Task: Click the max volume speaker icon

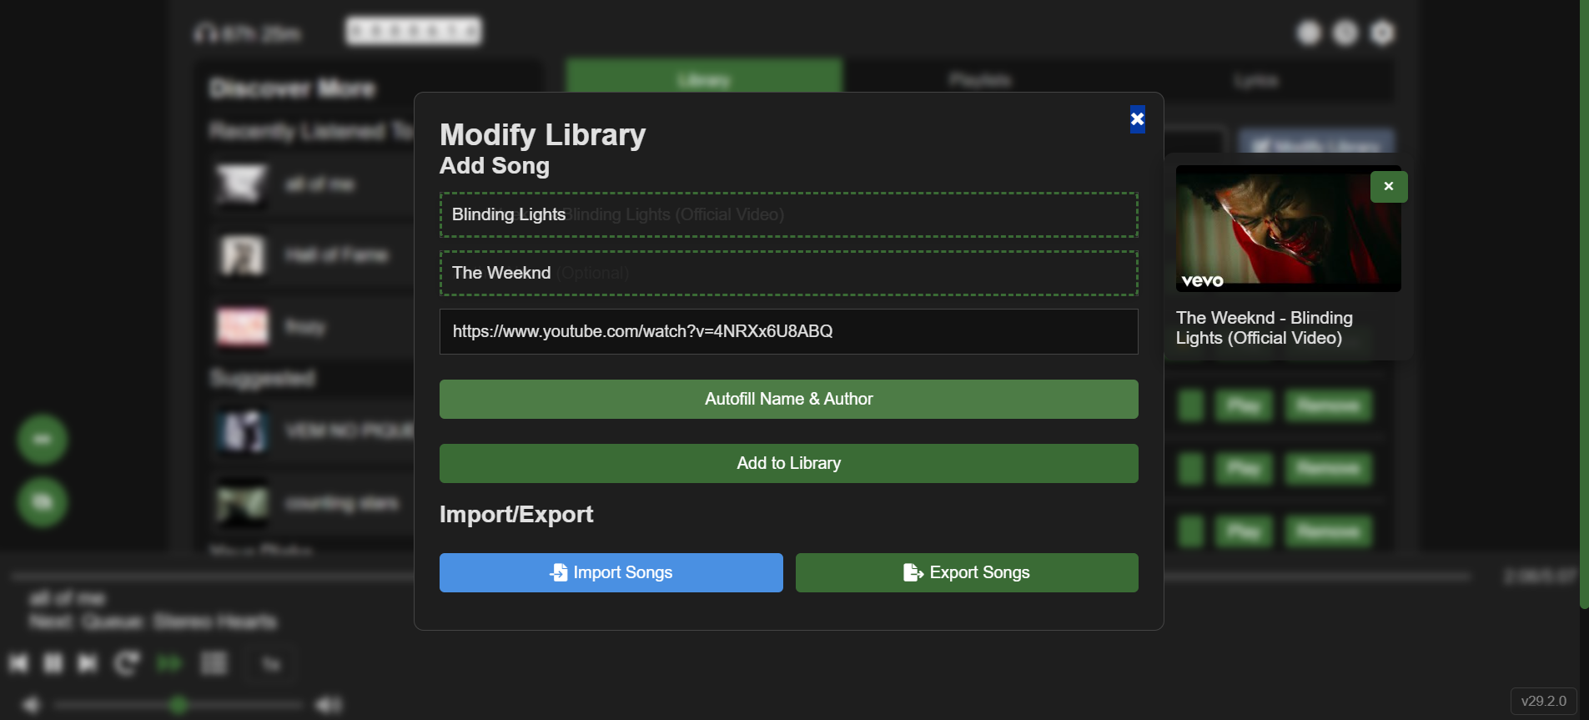Action: (329, 705)
